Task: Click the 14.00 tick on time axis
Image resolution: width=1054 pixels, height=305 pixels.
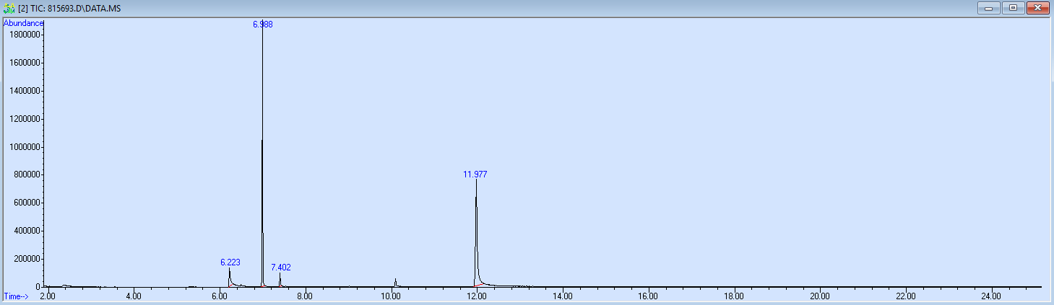Action: (x=562, y=296)
